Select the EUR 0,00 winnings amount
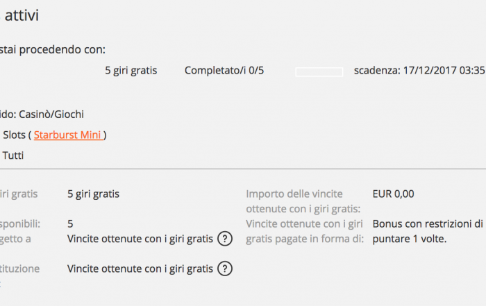Viewport: 486px width, 306px height. (x=393, y=194)
